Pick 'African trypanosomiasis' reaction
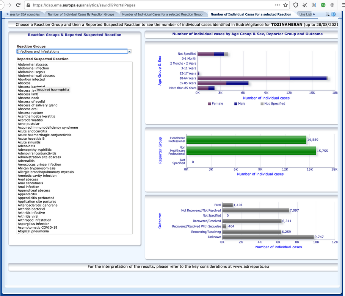Screen dimensions: 345x296 [x=37, y=168]
